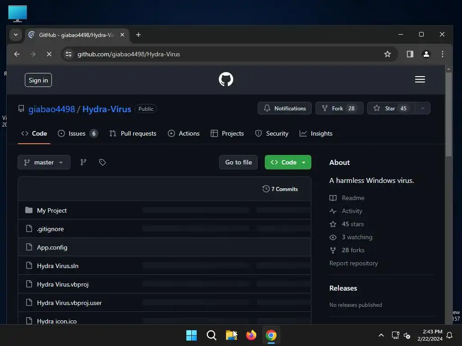This screenshot has height=346, width=462.
Task: Open Hydra Virus.vbproj file
Action: 63,285
